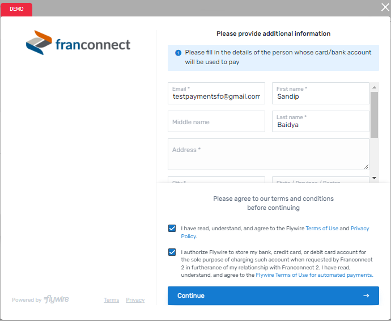
Task: Click the arrow icon on Continue button
Action: (x=366, y=295)
